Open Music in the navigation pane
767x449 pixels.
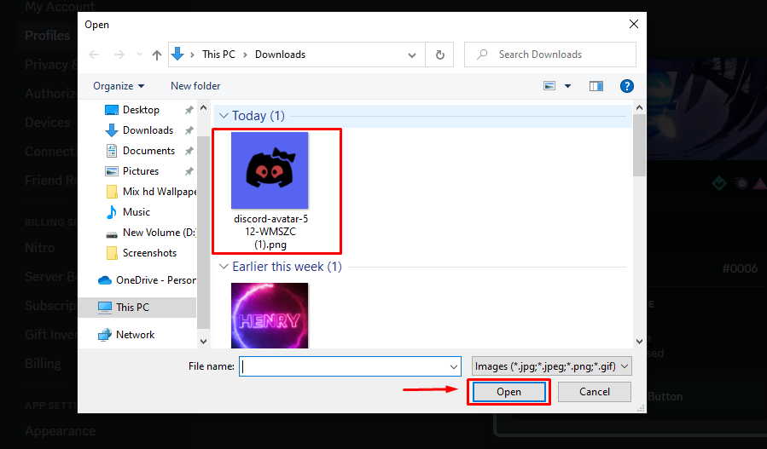coord(136,212)
